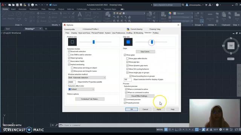
Task: Click OK in Options dialog
Action: 131,109
